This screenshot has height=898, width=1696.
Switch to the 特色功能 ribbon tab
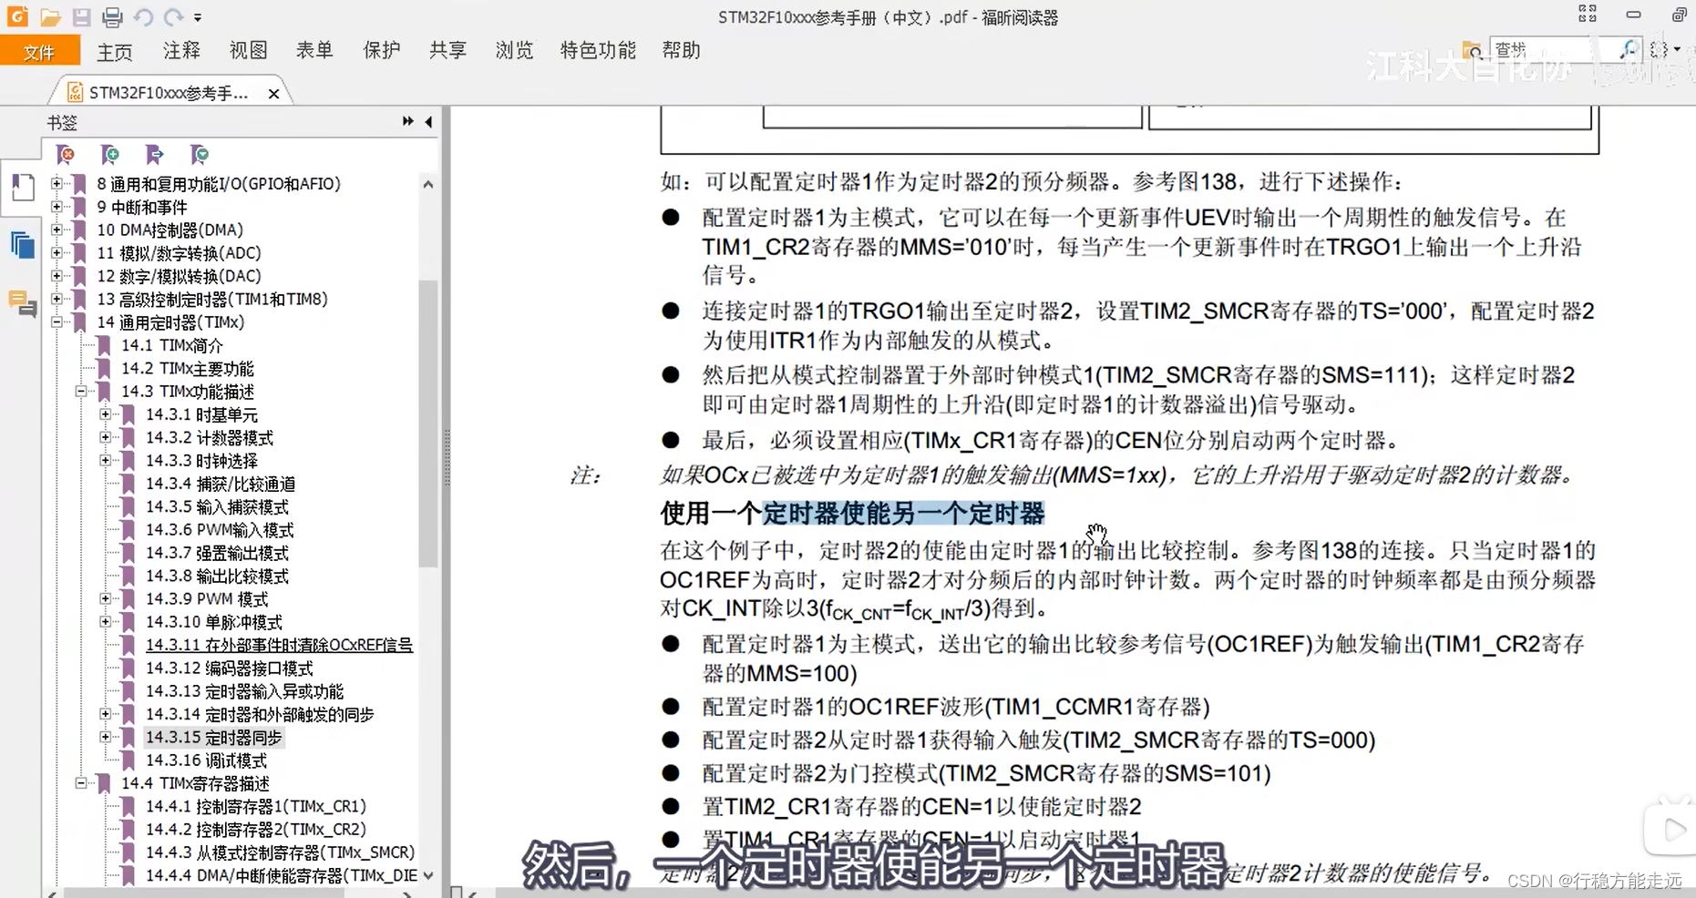point(598,50)
